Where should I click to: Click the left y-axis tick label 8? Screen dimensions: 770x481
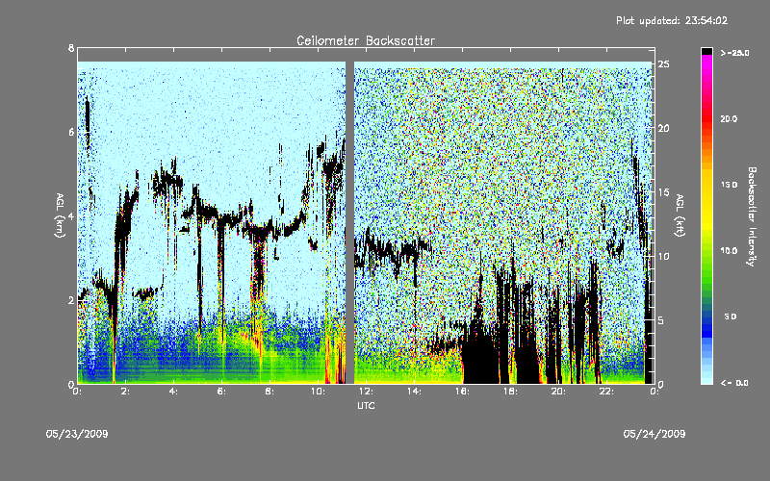[x=71, y=48]
